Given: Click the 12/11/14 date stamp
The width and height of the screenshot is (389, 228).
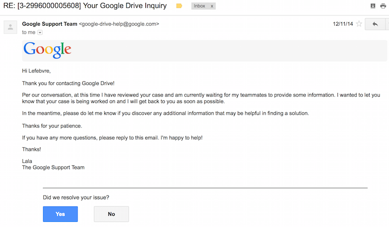Looking at the screenshot, I should tap(343, 24).
